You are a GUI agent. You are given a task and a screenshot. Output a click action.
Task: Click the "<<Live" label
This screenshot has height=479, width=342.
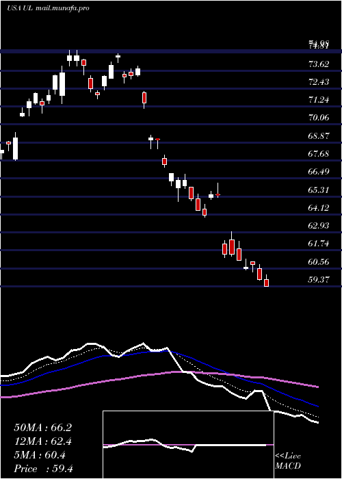coord(288,456)
